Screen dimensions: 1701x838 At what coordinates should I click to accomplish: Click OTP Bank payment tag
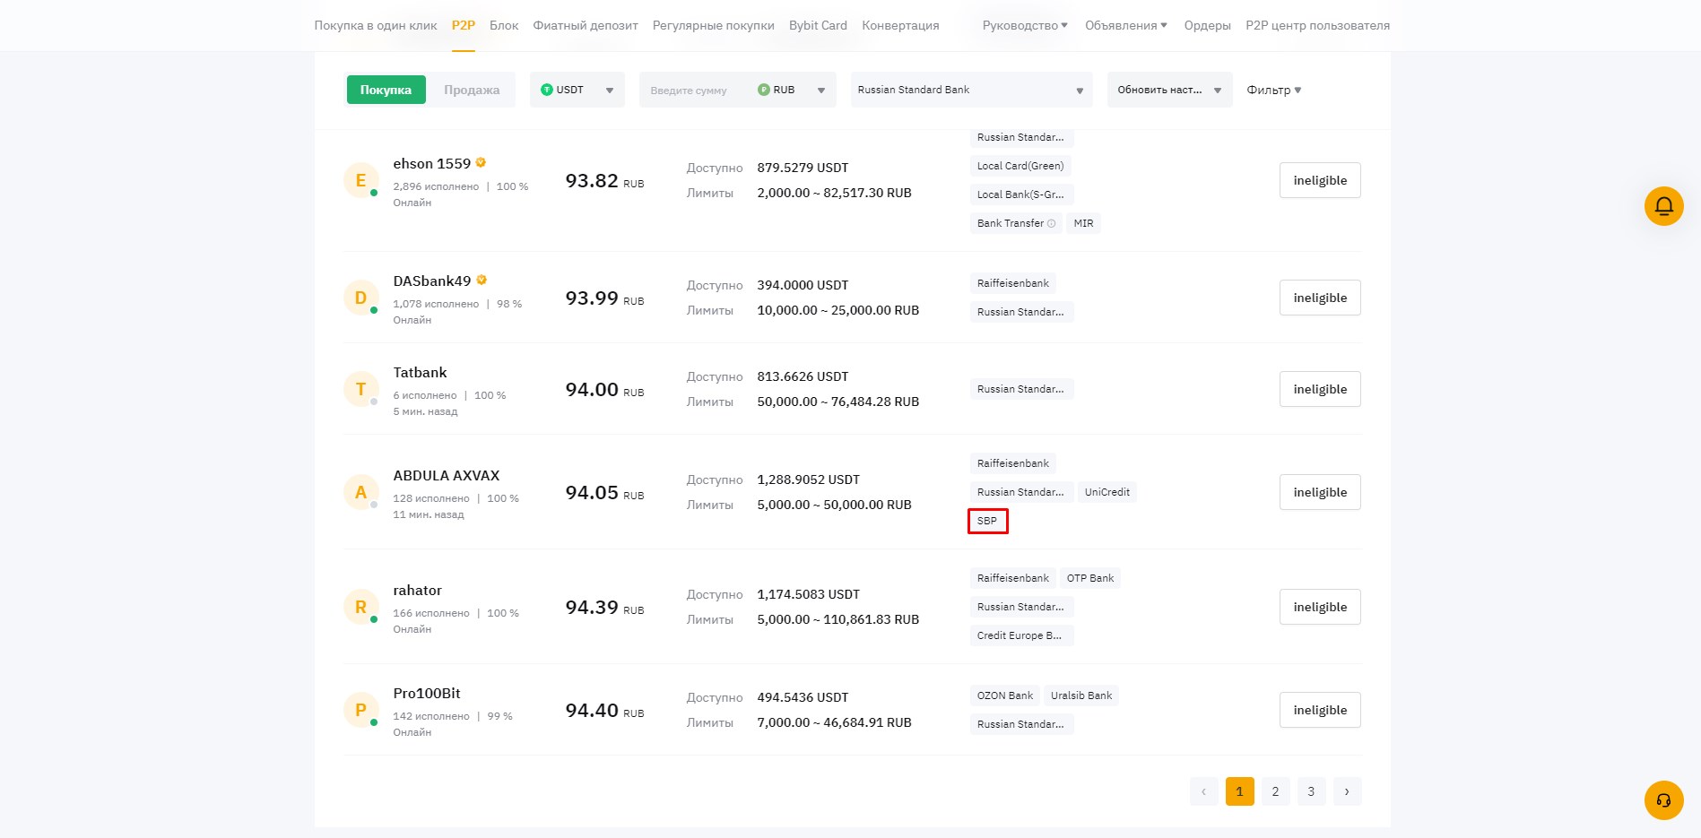tap(1090, 578)
